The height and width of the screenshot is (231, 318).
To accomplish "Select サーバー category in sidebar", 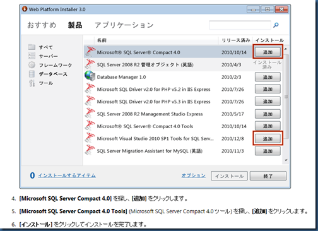I will 48,56.
